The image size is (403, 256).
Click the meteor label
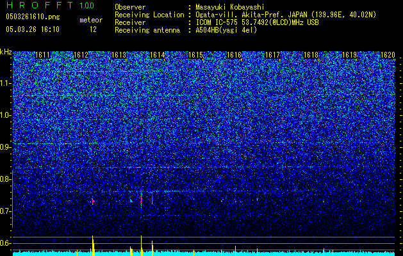click(91, 20)
